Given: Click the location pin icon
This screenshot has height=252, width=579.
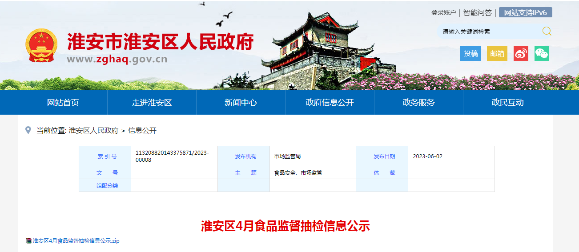Looking at the screenshot, I should (x=28, y=130).
